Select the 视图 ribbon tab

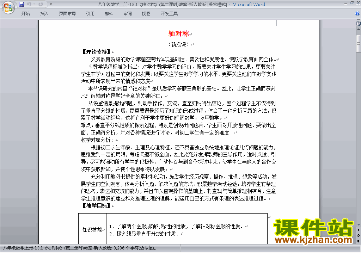click(146, 14)
